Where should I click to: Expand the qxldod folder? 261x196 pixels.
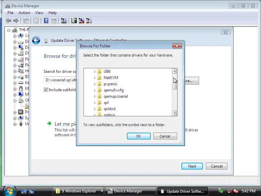(x=95, y=109)
